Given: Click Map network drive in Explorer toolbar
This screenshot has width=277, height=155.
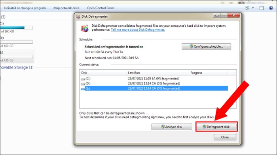Looking at the screenshot, I should [66, 8].
